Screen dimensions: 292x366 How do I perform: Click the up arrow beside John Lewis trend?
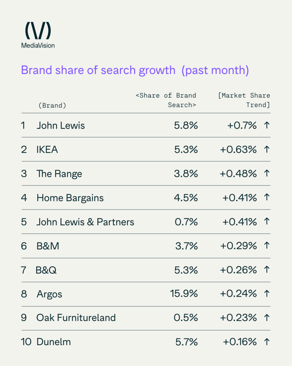pyautogui.click(x=266, y=125)
